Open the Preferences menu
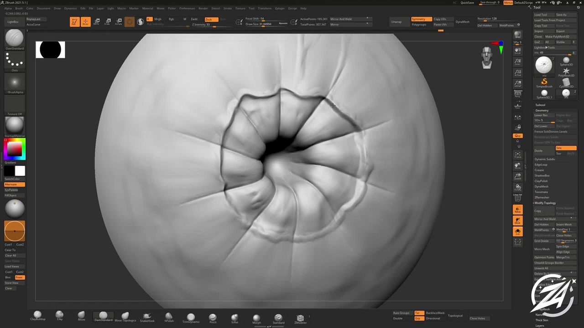The width and height of the screenshot is (584, 328). pyautogui.click(x=187, y=8)
